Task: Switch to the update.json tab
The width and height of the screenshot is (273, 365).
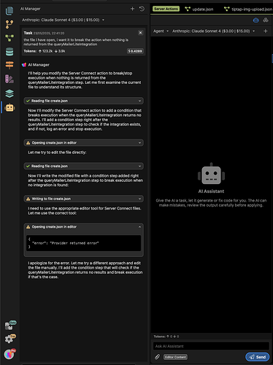Action: click(x=199, y=9)
